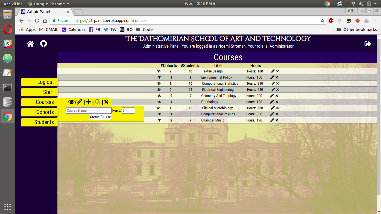This screenshot has height=214, width=381.
Task: Open the GitHub icon link
Action: tap(44, 44)
